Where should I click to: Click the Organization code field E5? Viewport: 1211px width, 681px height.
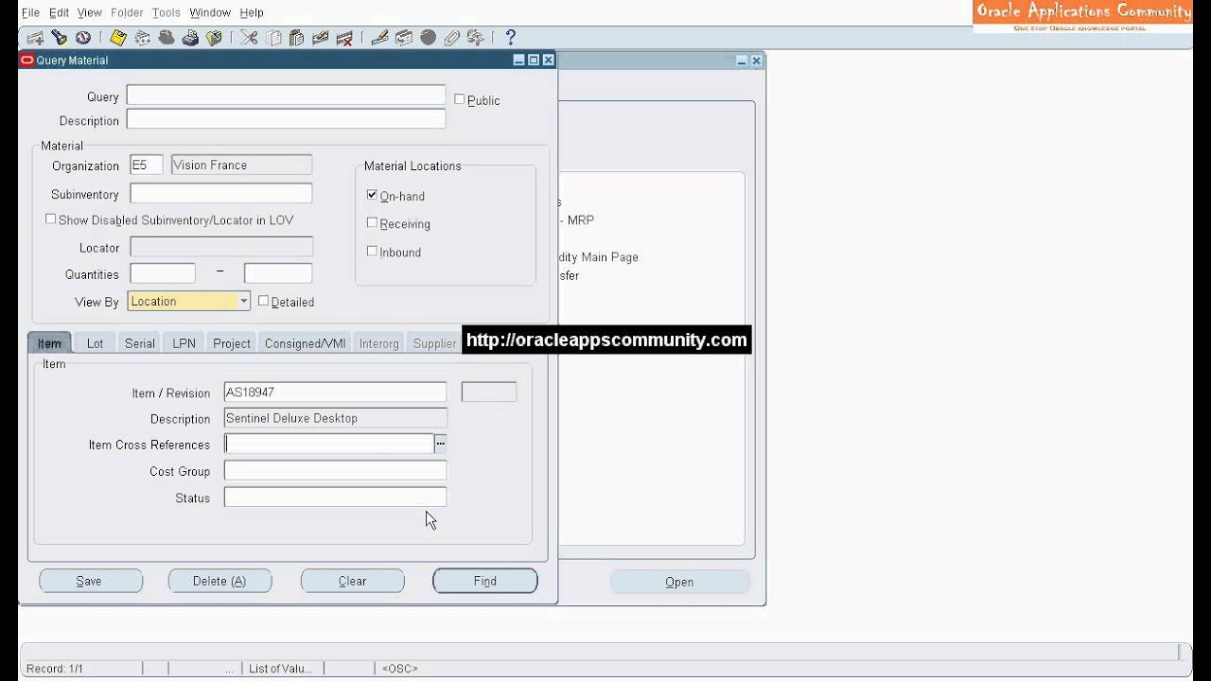tap(146, 165)
